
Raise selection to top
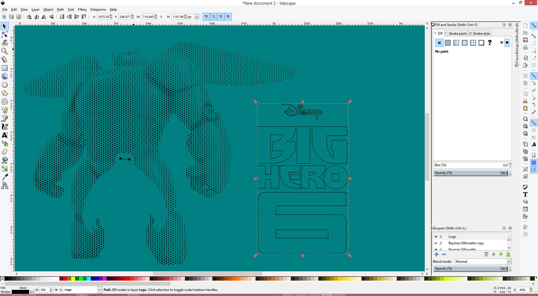point(84,17)
